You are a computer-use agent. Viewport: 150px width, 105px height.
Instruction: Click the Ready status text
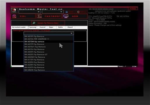122,66
